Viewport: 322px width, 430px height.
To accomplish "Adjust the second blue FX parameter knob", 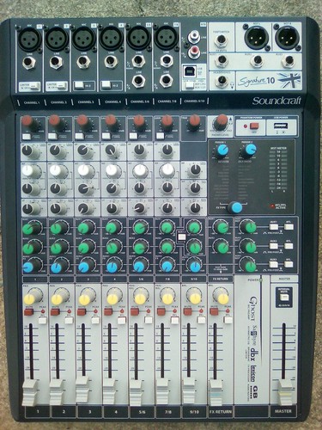I will [x=250, y=149].
